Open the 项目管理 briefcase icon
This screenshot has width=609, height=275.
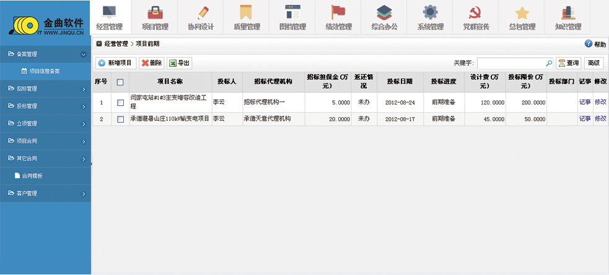pyautogui.click(x=154, y=12)
